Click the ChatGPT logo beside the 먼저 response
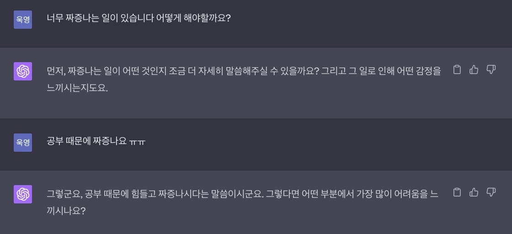512x234 pixels. pyautogui.click(x=23, y=71)
